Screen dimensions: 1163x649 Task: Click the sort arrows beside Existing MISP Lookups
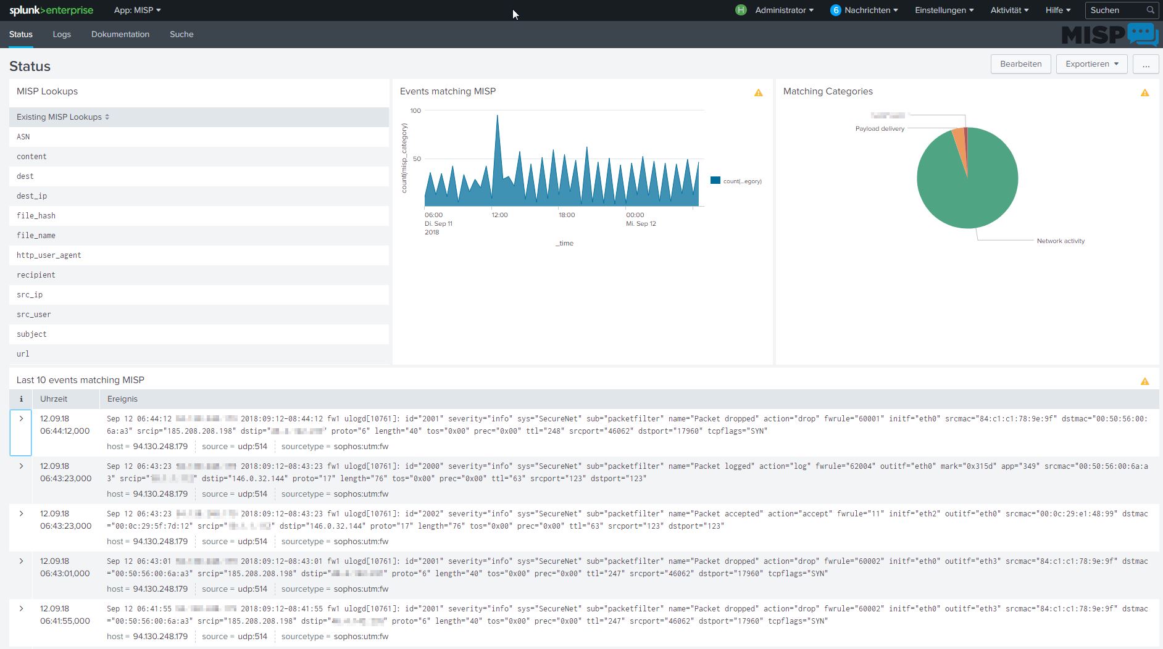[x=107, y=117]
